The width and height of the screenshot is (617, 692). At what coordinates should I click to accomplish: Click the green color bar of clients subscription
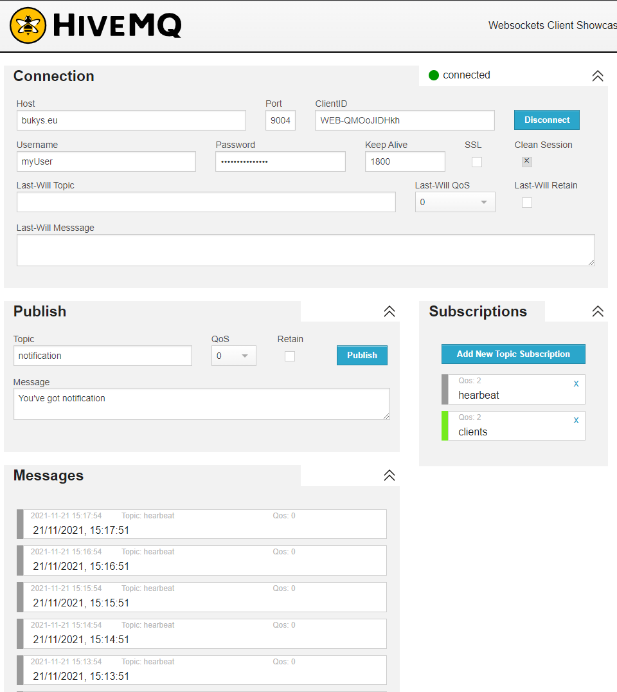click(x=445, y=426)
